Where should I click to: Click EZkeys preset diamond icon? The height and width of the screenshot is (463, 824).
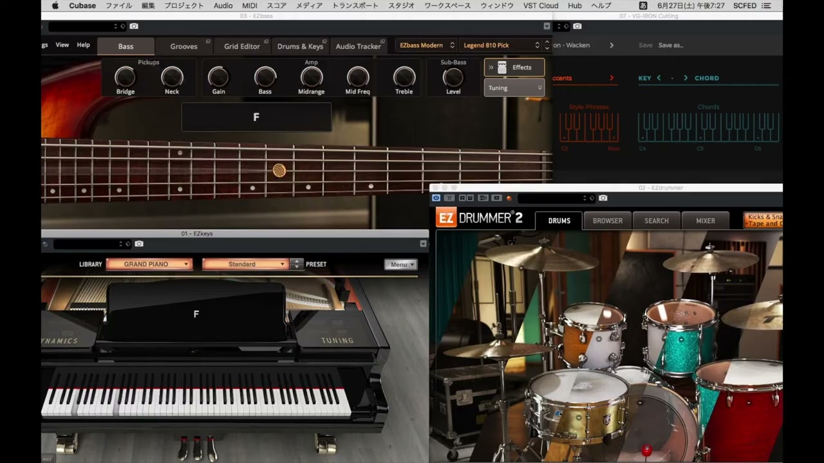(x=129, y=244)
